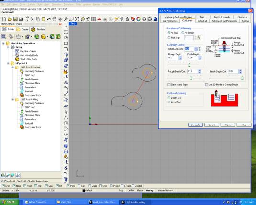Click the color wheel icon in toolbar
Viewport: 256px width, 205px height.
coord(138,19)
